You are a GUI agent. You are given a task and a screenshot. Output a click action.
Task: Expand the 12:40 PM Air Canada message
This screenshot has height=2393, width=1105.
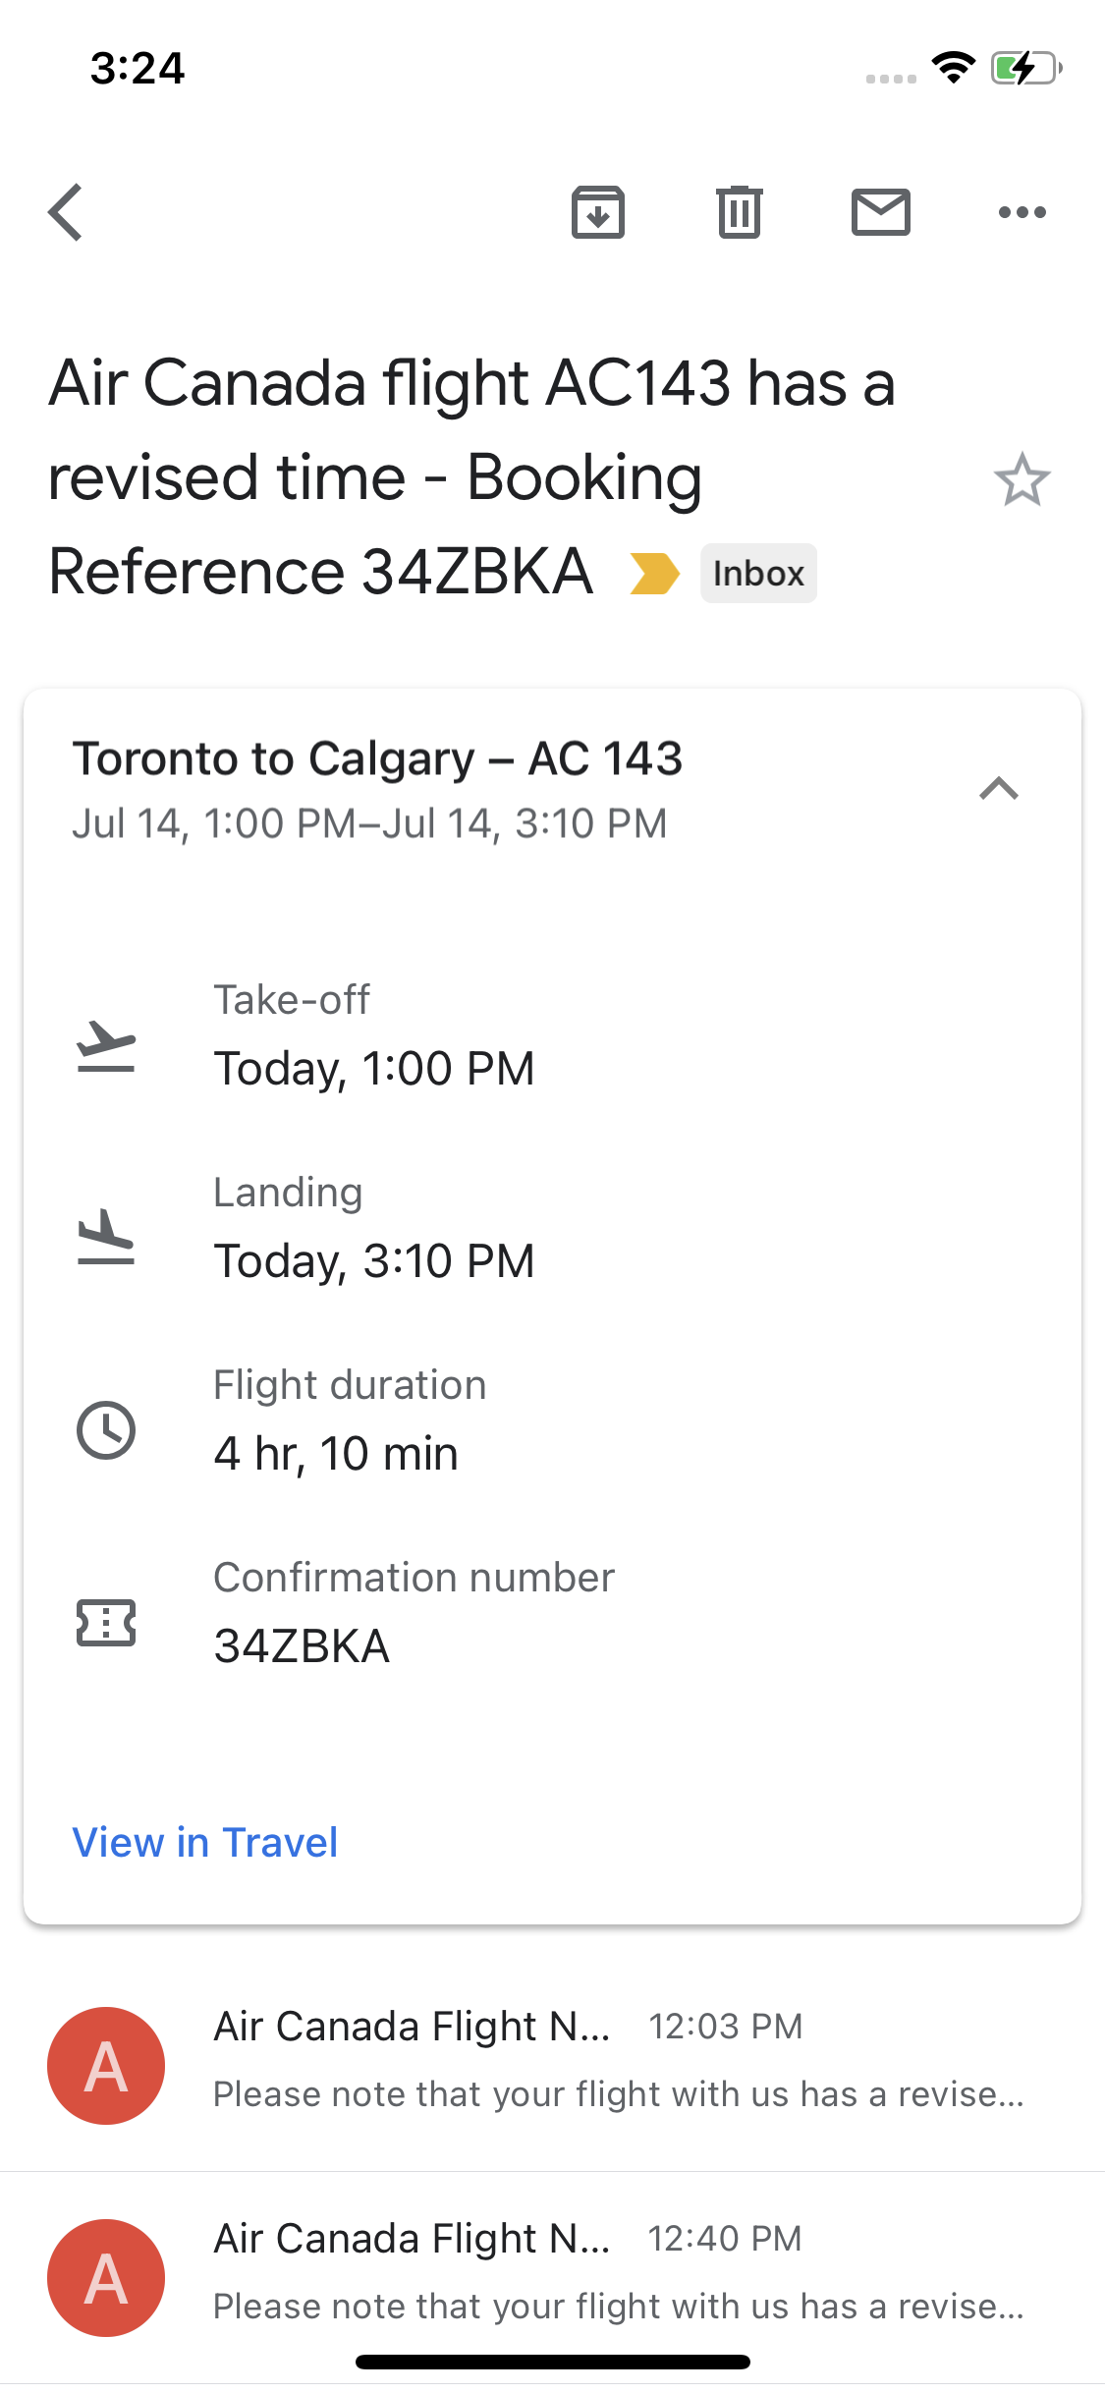pos(619,2274)
